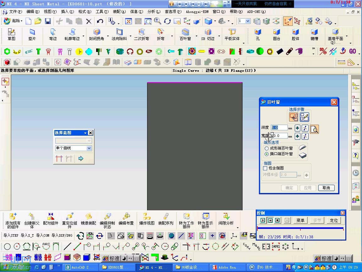Click the Open file toolbar icon
Viewport: 362px width, 272px height.
pyautogui.click(x=38, y=21)
